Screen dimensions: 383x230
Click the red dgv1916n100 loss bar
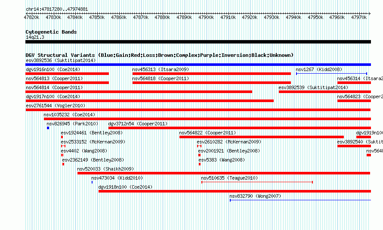[x=67, y=74]
